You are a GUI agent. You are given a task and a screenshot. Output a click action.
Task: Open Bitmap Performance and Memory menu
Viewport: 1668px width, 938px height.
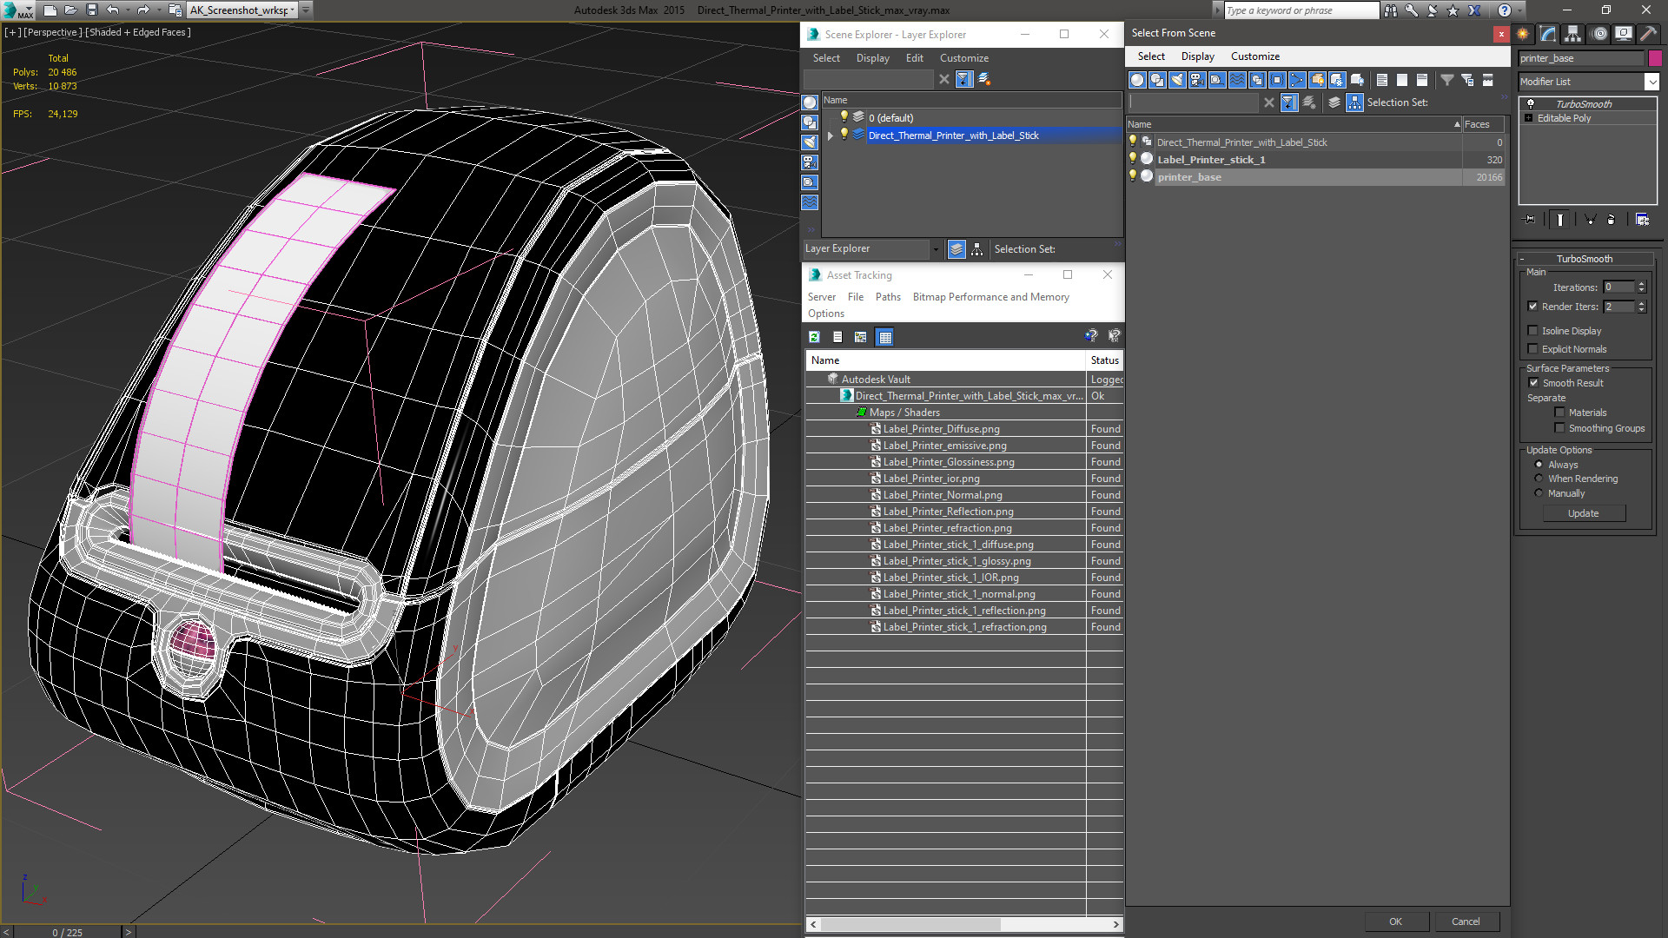(990, 297)
